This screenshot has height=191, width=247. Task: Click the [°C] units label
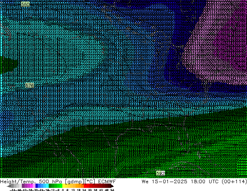(x=90, y=182)
